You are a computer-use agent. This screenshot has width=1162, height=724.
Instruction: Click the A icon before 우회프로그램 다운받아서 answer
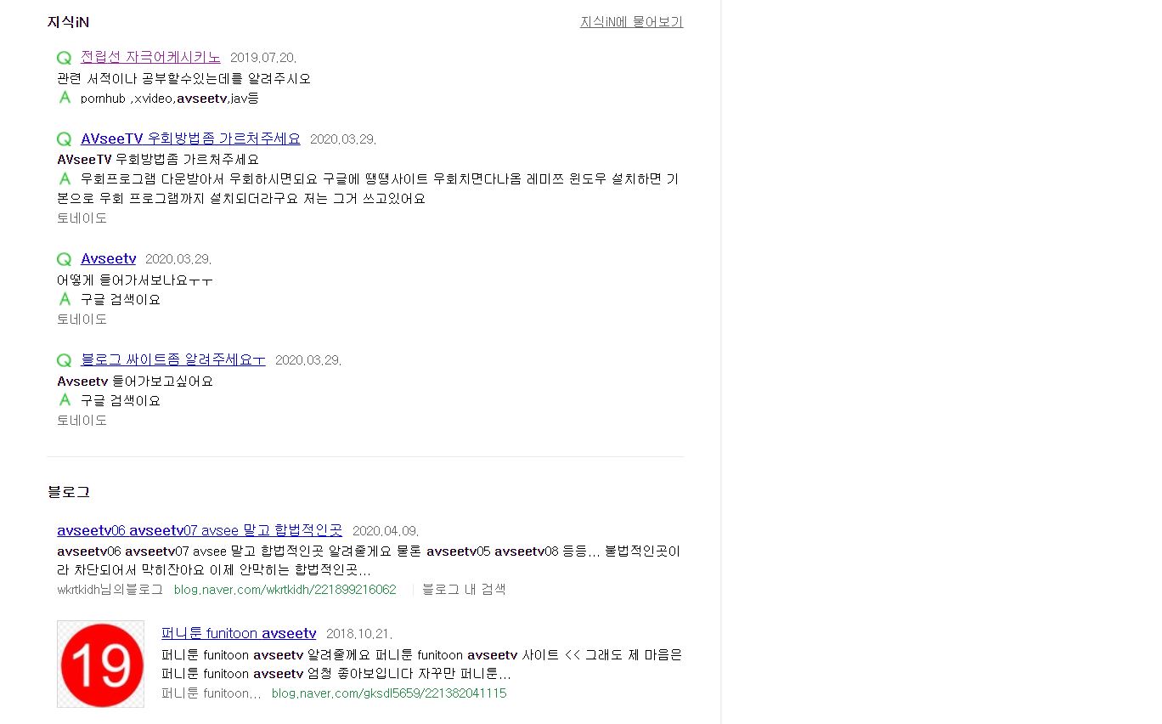65,178
